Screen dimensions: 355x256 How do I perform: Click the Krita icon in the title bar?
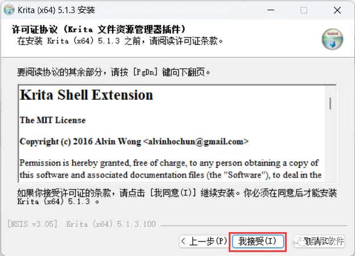(9, 10)
